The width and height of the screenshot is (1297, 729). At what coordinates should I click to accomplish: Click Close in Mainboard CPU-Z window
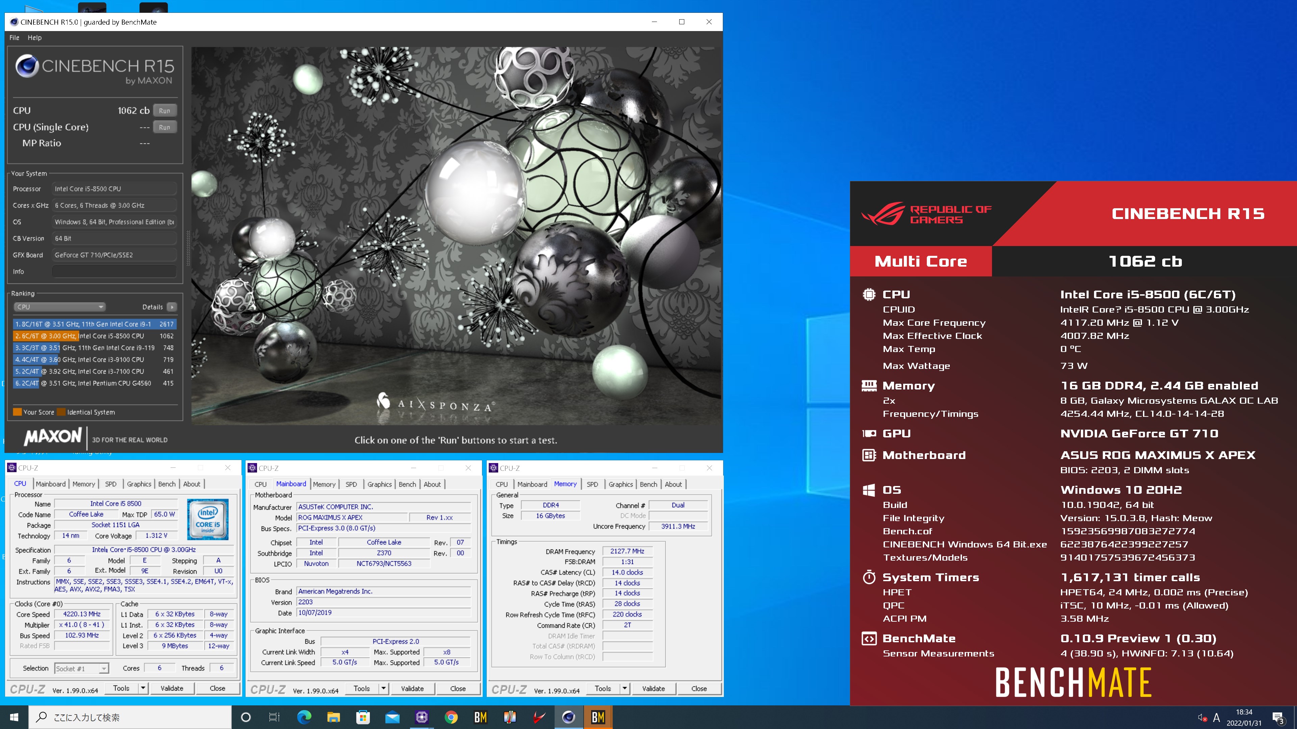pyautogui.click(x=458, y=688)
